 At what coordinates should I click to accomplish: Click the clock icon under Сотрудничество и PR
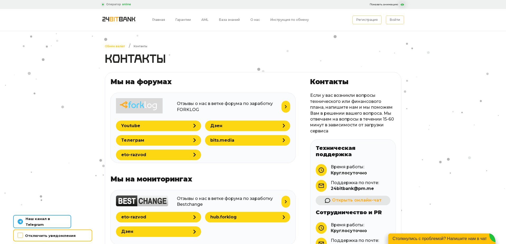tap(321, 228)
